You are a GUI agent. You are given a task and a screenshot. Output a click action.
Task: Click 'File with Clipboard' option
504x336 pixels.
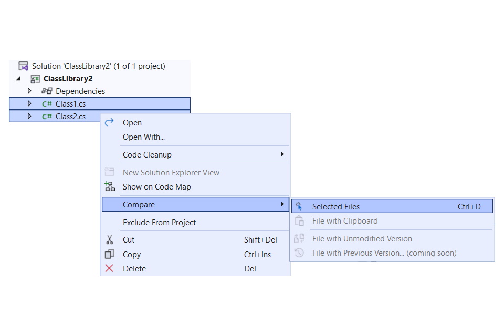(x=344, y=220)
